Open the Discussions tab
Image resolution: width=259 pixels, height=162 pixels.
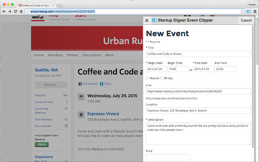click(91, 55)
